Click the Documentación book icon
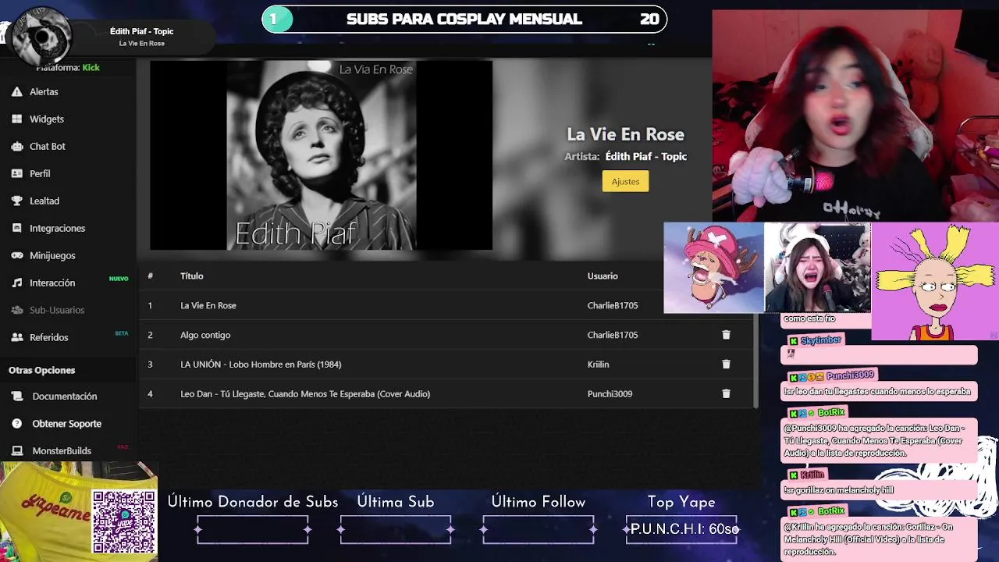Viewport: 999px width, 562px height. (x=16, y=397)
